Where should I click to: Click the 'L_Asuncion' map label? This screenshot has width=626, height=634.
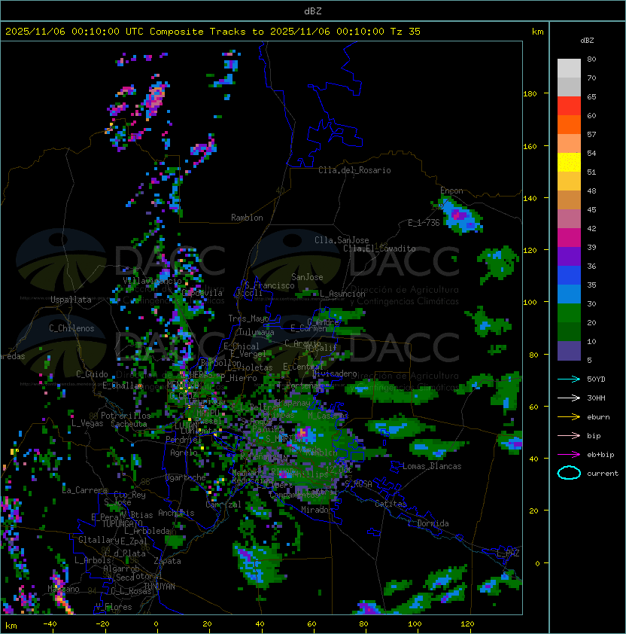click(x=342, y=294)
